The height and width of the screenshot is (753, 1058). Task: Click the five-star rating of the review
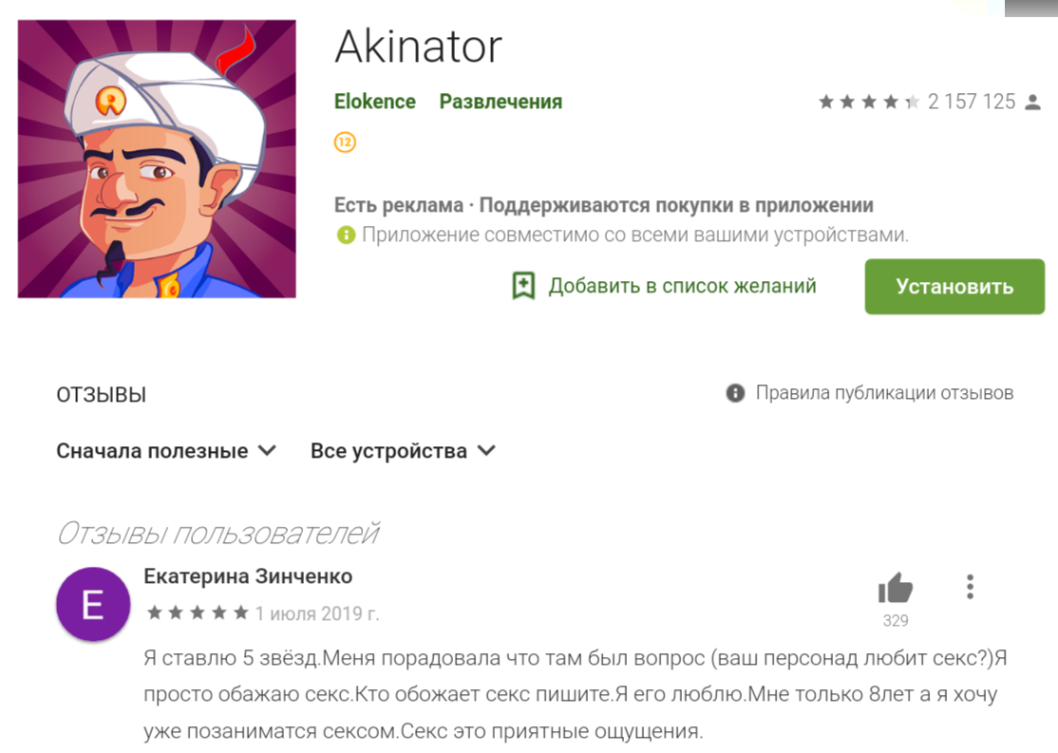tap(198, 612)
